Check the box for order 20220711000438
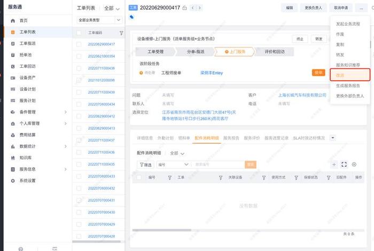This screenshot has width=374, height=251. pos(79,68)
